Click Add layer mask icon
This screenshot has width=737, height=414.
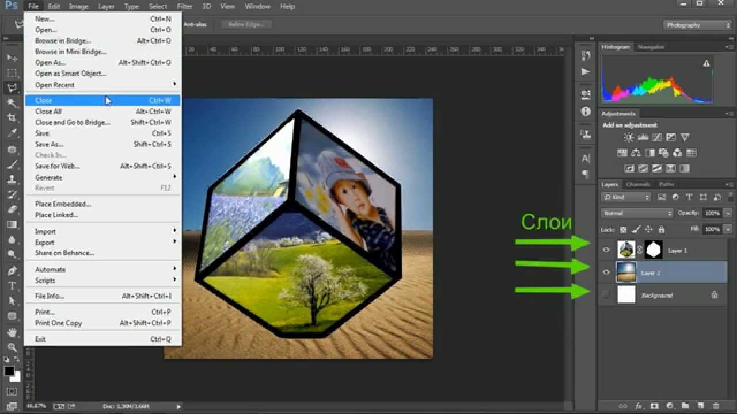[654, 406]
